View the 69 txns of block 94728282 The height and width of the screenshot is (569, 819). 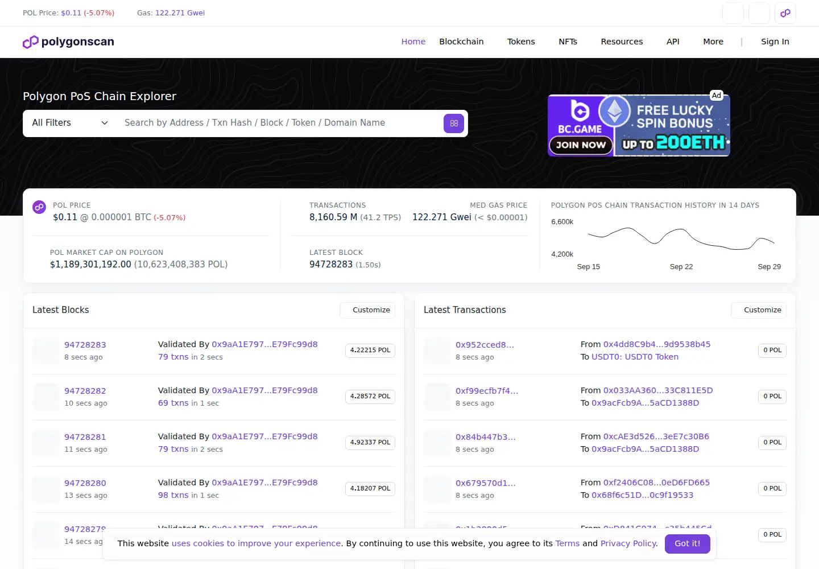point(173,403)
